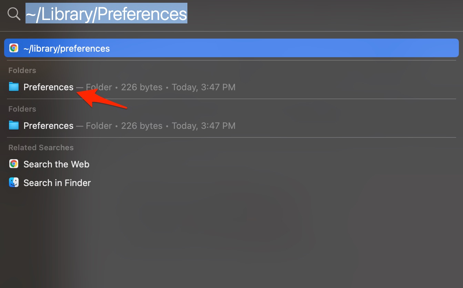This screenshot has height=288, width=463.
Task: Select the ~/library/preferences top hit text
Action: tap(66, 49)
